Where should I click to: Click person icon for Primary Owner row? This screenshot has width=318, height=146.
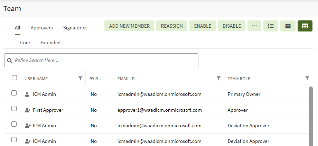coord(27,94)
